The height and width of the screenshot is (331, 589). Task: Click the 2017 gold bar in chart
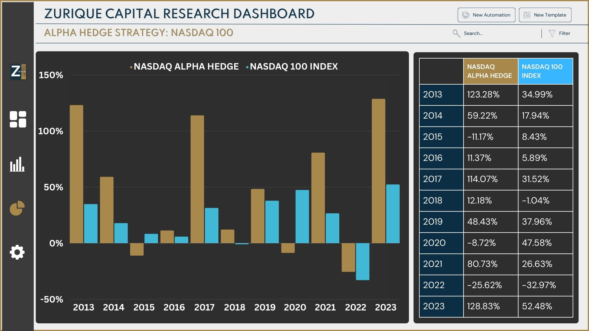pyautogui.click(x=197, y=179)
